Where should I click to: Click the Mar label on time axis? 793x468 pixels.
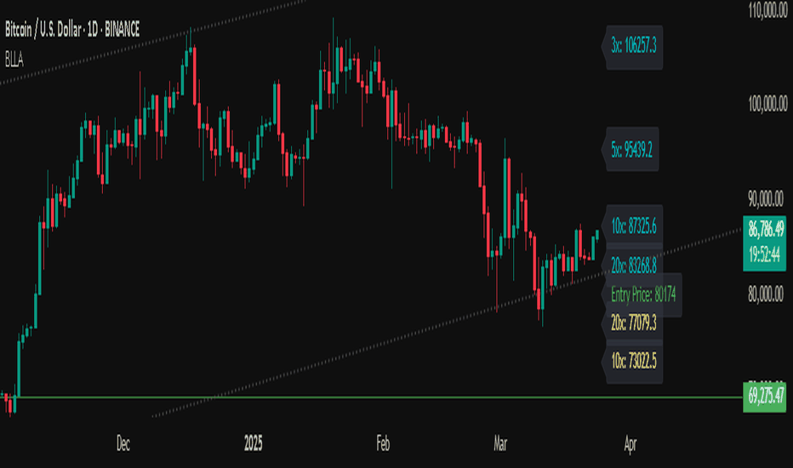pyautogui.click(x=500, y=443)
